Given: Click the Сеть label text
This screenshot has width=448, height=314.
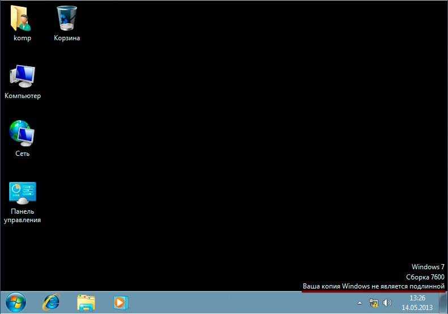Looking at the screenshot, I should (x=22, y=154).
